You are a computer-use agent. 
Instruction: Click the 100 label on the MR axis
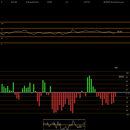pyautogui.click(x=127, y=73)
